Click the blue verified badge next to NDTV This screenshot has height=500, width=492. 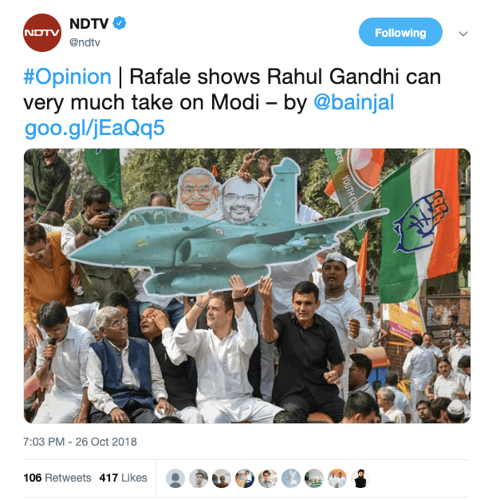pos(120,23)
